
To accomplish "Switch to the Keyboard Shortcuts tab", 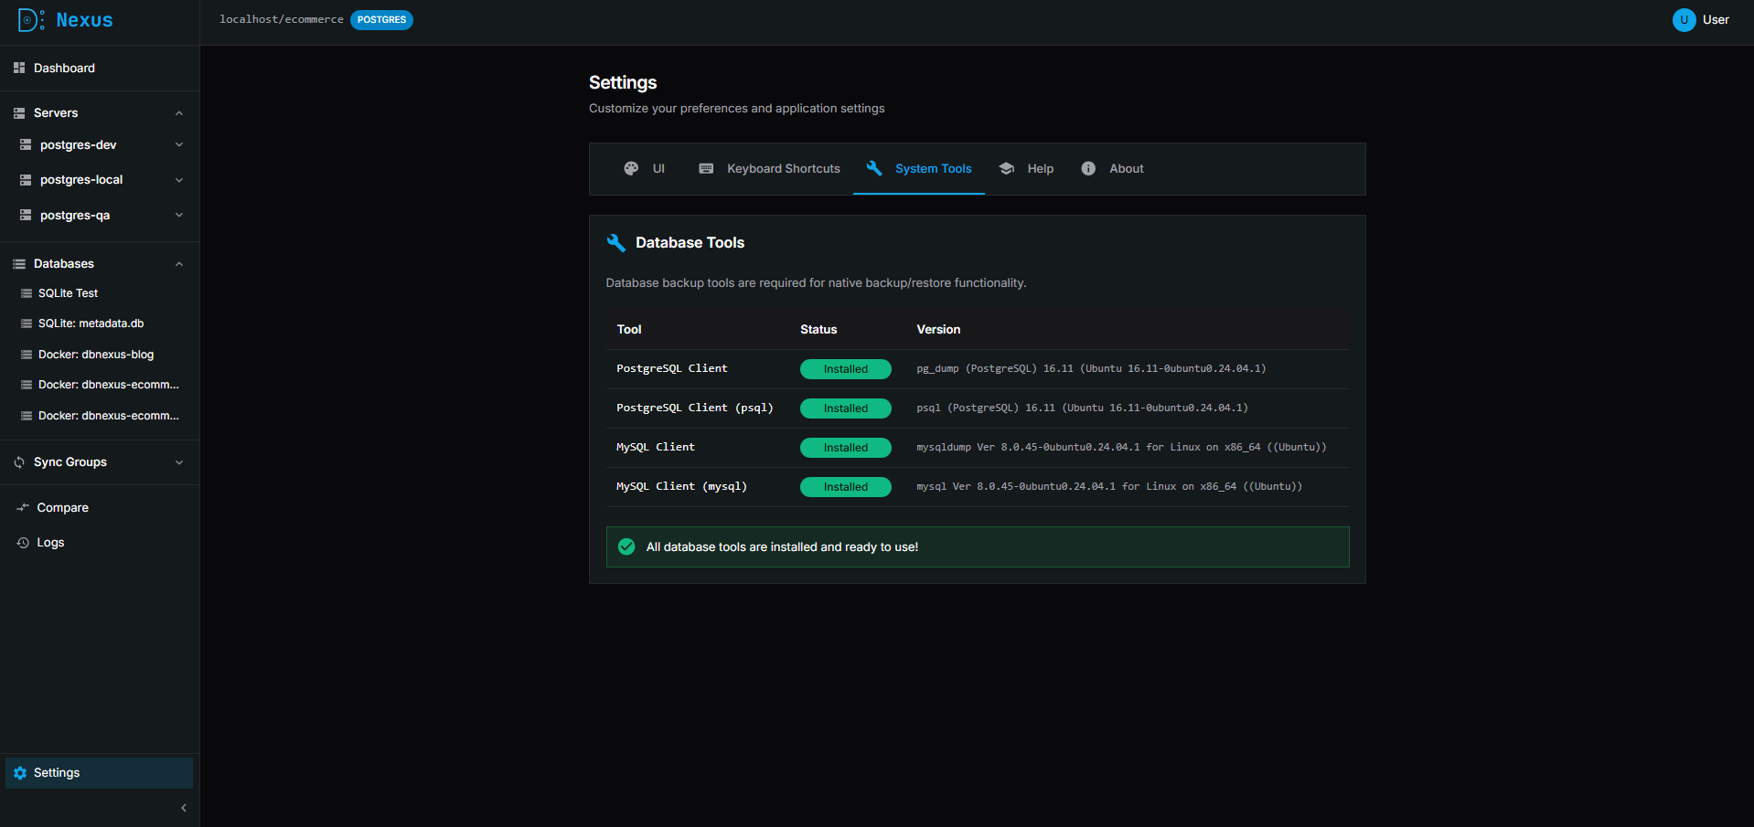I will click(x=769, y=169).
